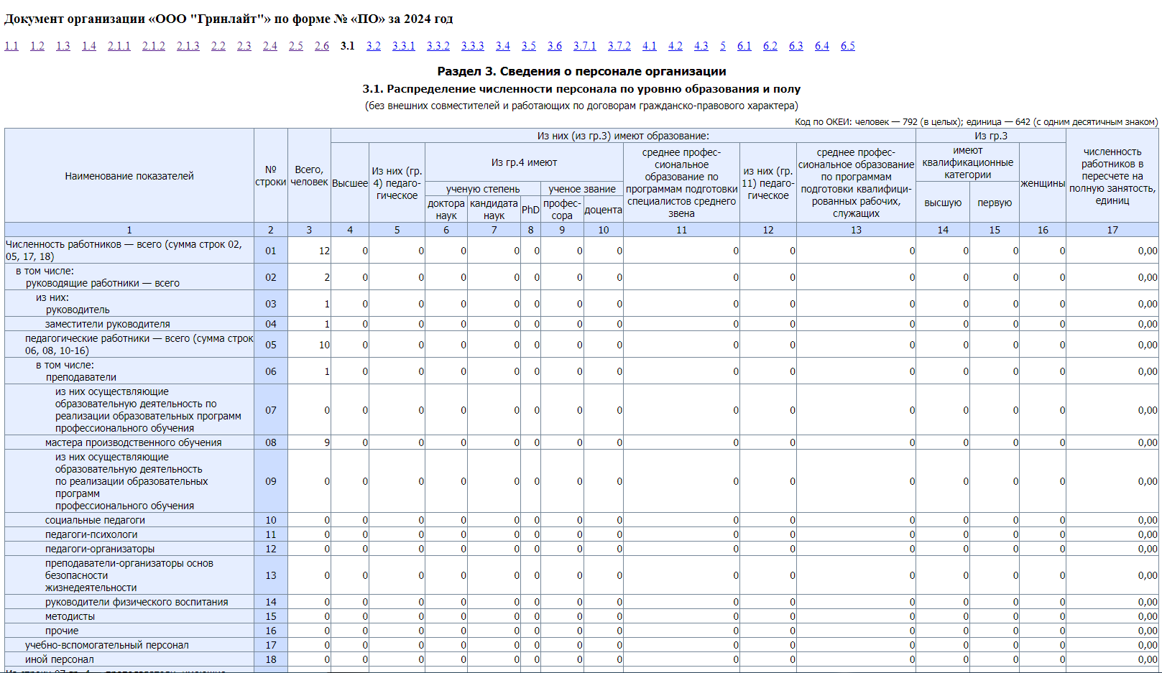Open section link 6.4
The height and width of the screenshot is (673, 1162).
[822, 46]
